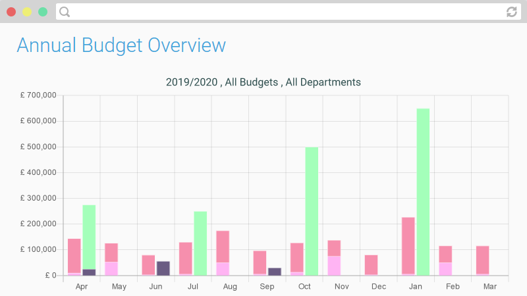Click the pink August bar
The height and width of the screenshot is (296, 527).
coord(223,247)
